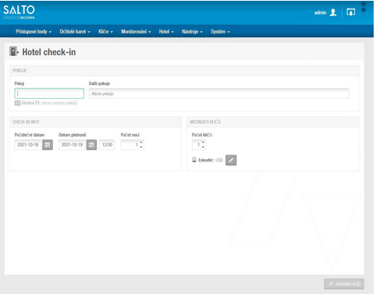Screen dimensions: 376x294
Task: Click the Hotel check-in page icon
Action: coord(14,51)
